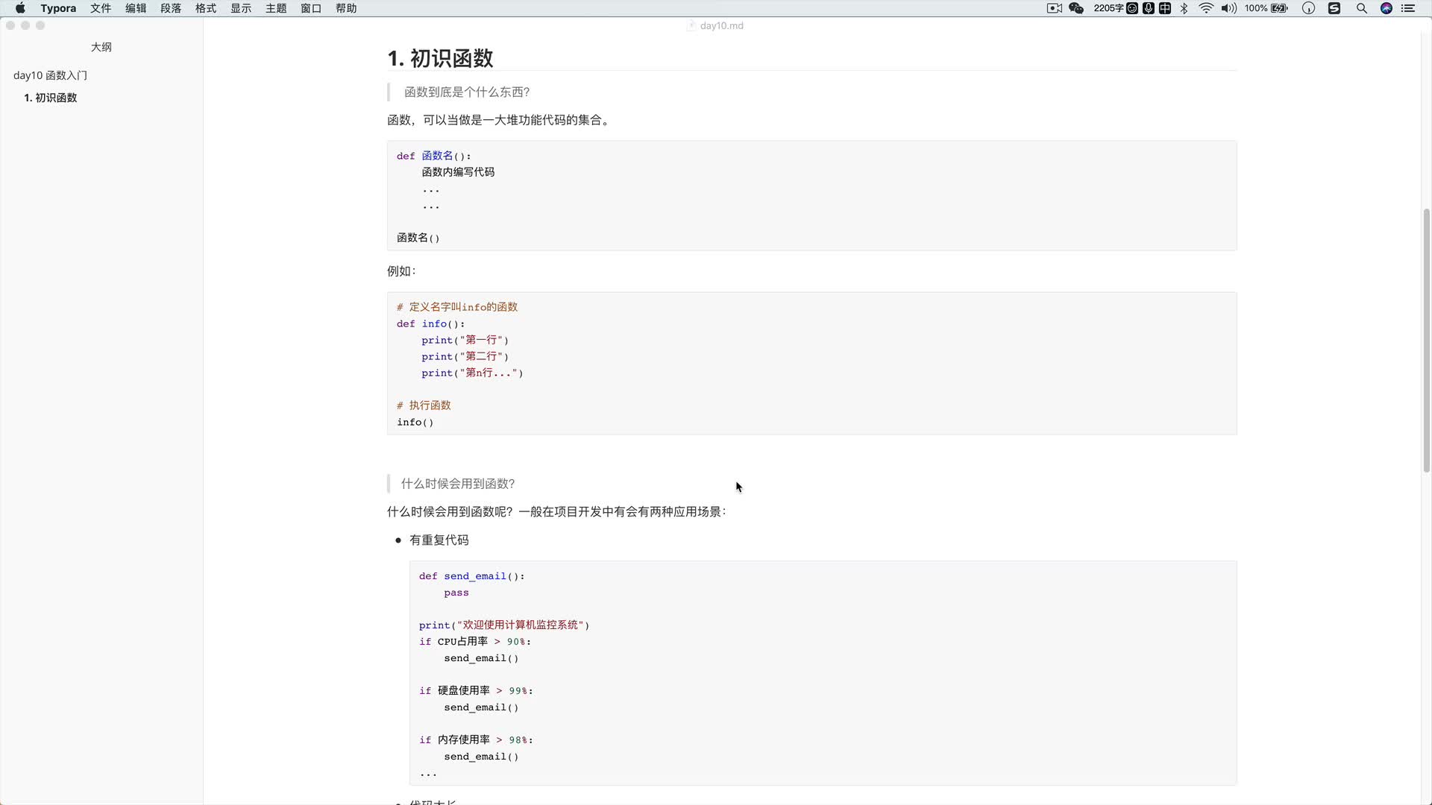Open the 主题 menu

276,8
